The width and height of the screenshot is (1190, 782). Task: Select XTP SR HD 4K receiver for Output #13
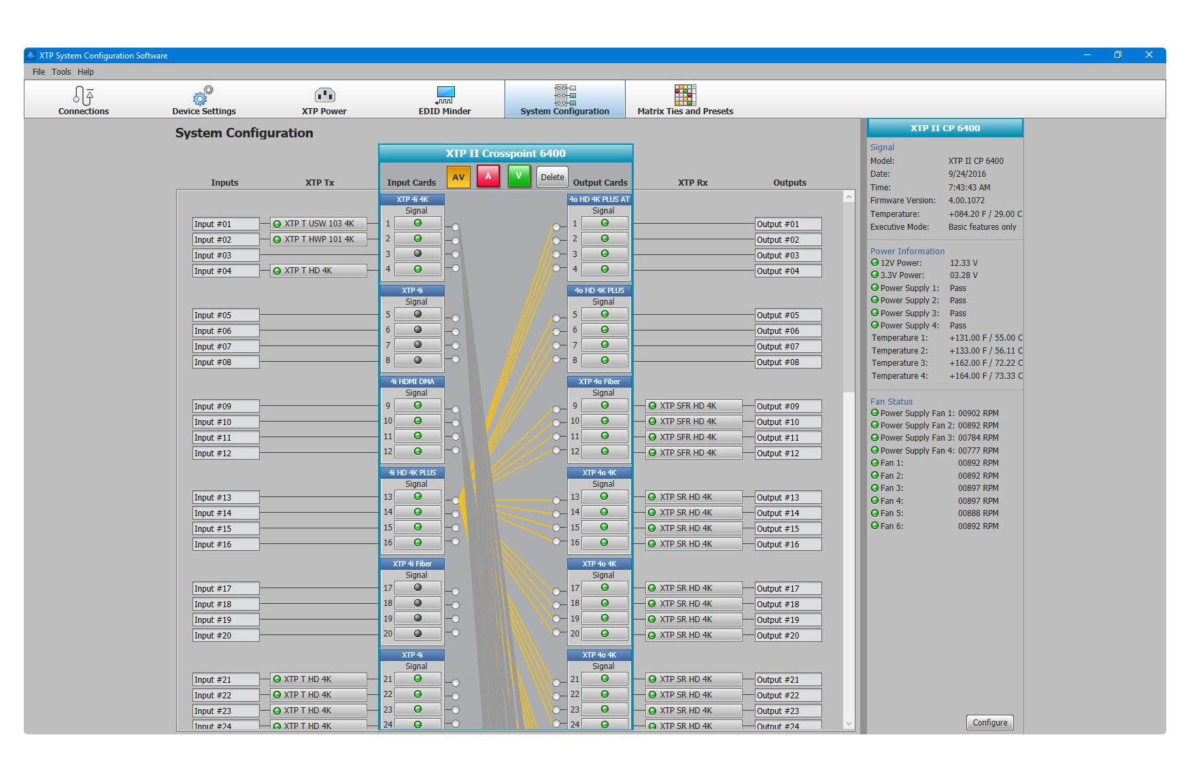tap(694, 497)
